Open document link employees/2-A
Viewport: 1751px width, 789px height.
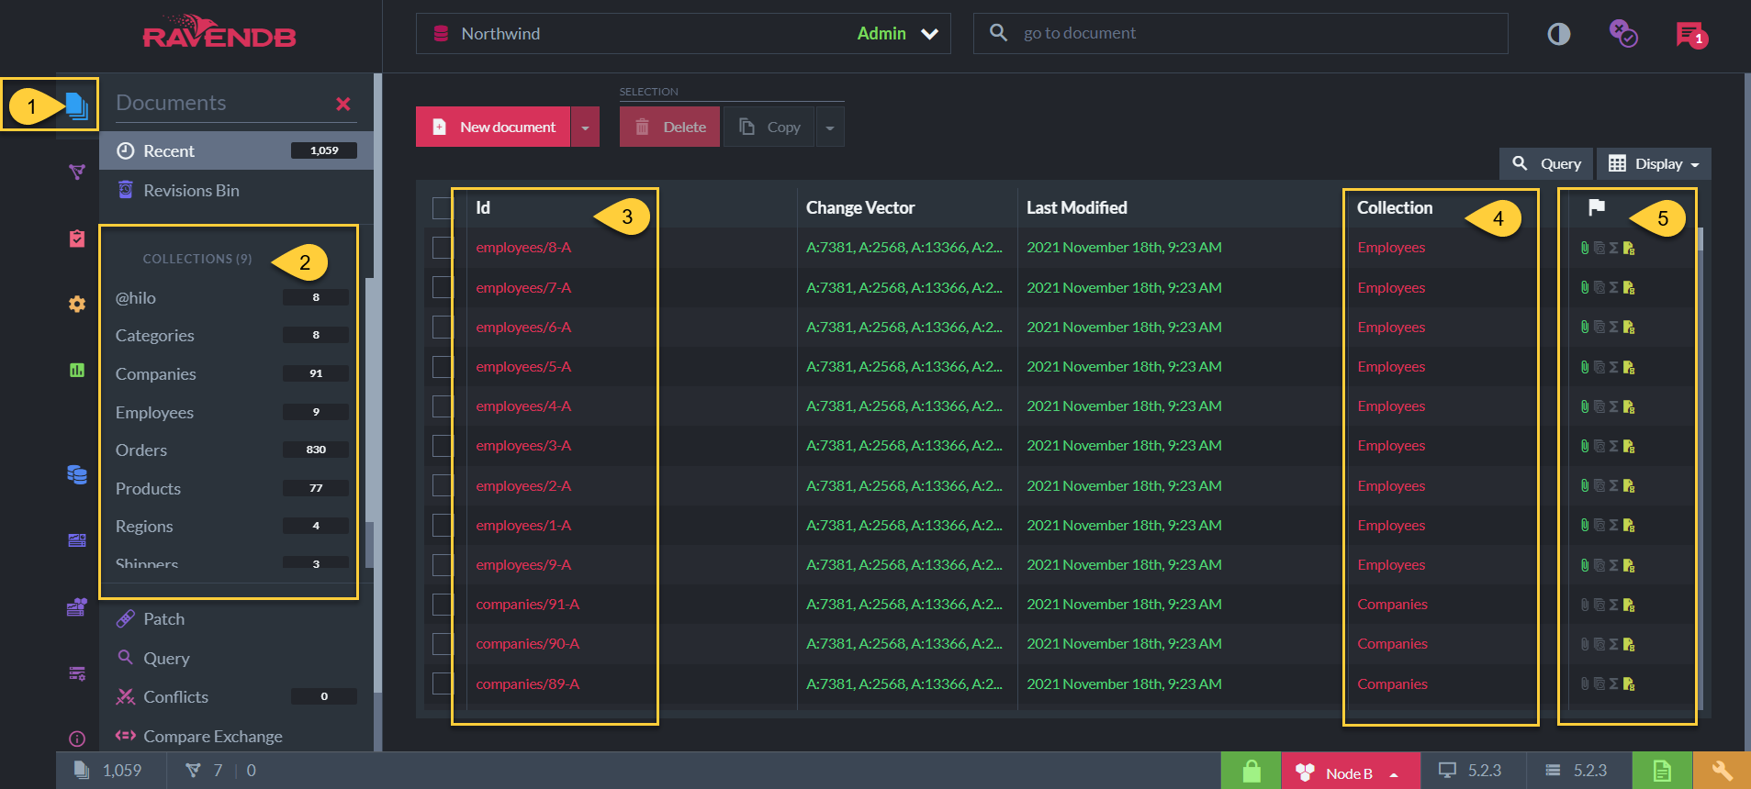click(x=523, y=486)
